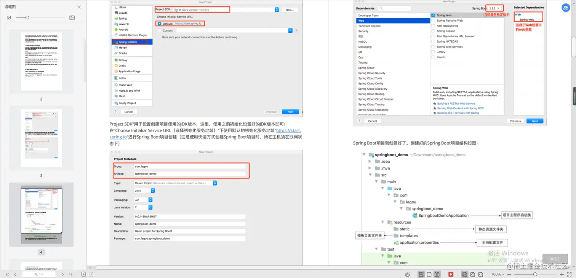This screenshot has height=278, width=576.
Task: Switch to two-page layout
Action: coord(437,274)
